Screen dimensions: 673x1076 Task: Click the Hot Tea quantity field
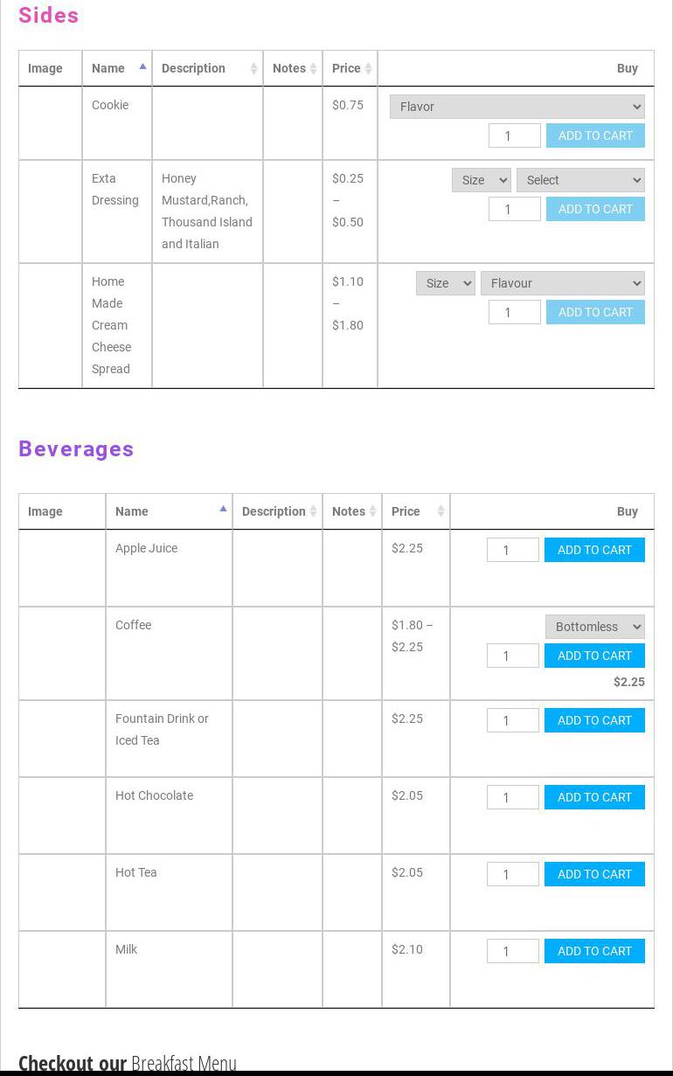coord(512,874)
